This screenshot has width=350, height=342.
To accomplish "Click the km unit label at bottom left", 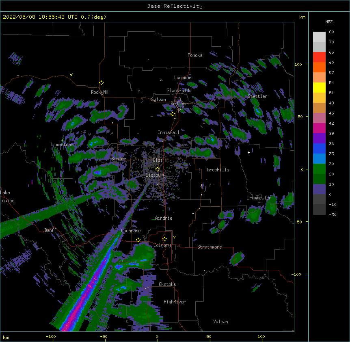I will coord(6,337).
